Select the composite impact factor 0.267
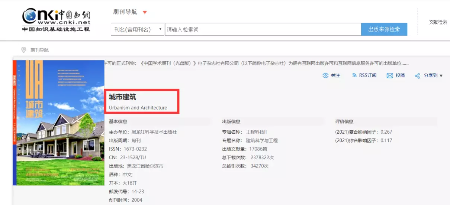 point(386,132)
